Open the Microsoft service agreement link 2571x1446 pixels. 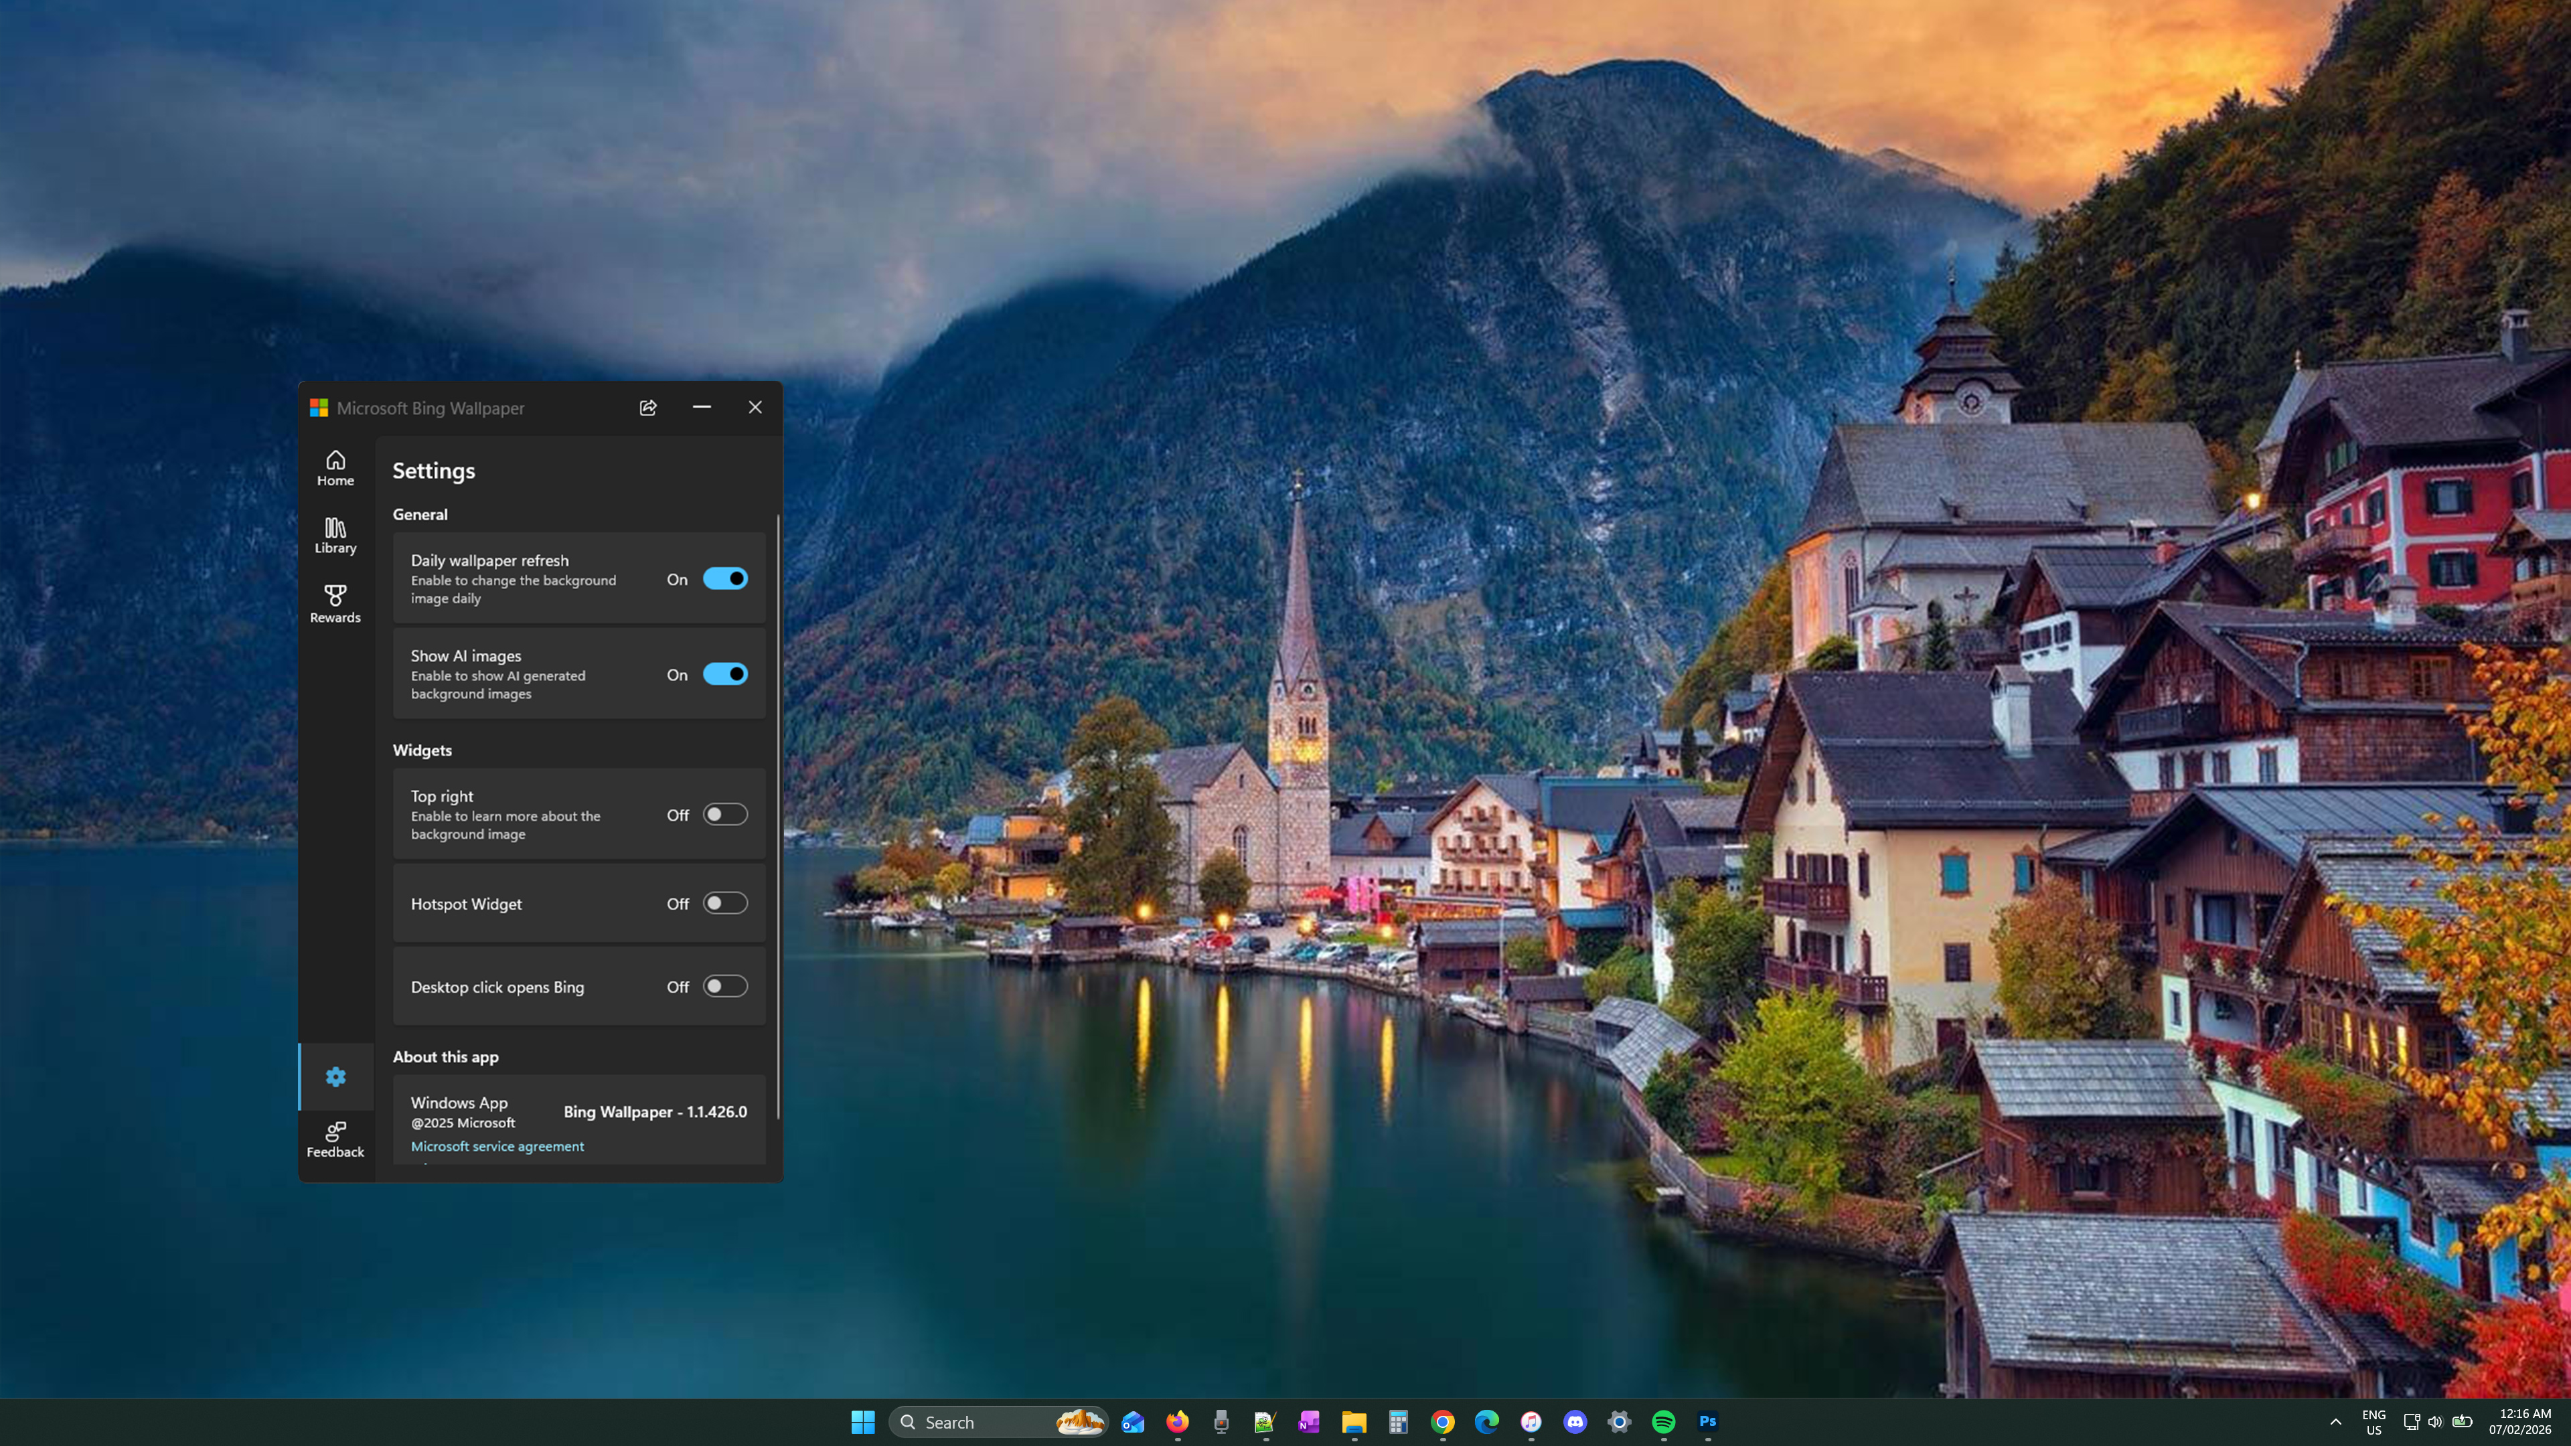pyautogui.click(x=497, y=1145)
